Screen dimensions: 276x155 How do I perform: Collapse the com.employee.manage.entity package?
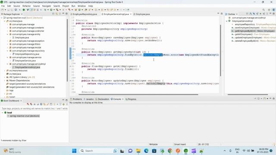tap(7, 34)
